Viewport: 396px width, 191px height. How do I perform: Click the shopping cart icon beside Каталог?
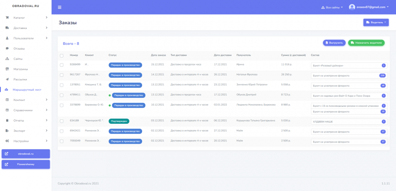7,18
